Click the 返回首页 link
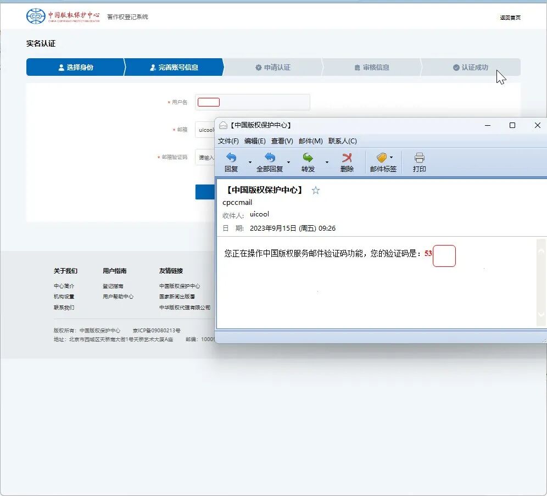Image resolution: width=547 pixels, height=496 pixels. click(509, 18)
